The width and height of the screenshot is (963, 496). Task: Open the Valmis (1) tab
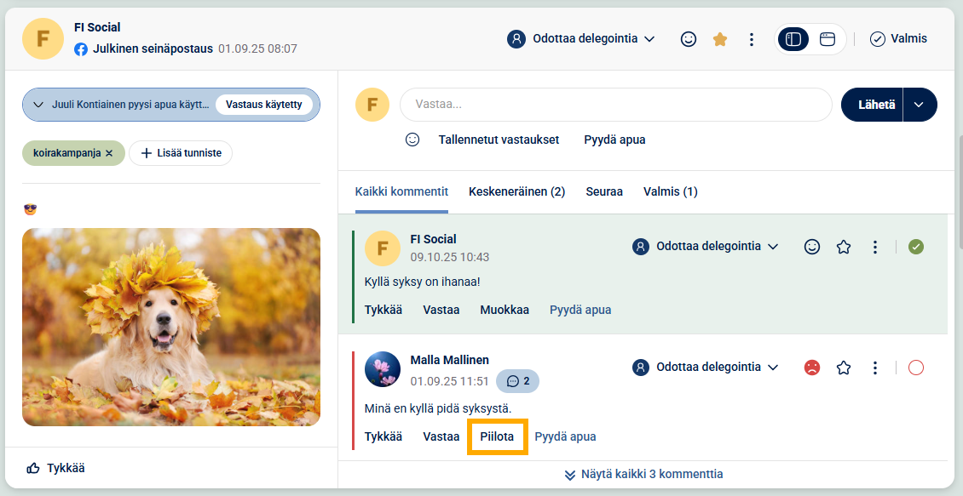670,192
